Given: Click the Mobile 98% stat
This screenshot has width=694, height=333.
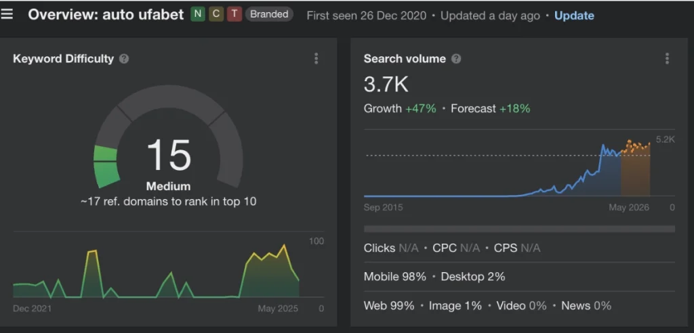Looking at the screenshot, I should (x=395, y=277).
